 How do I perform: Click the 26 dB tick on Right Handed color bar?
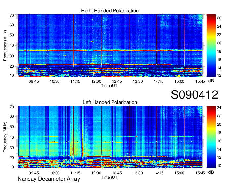tap(219, 18)
